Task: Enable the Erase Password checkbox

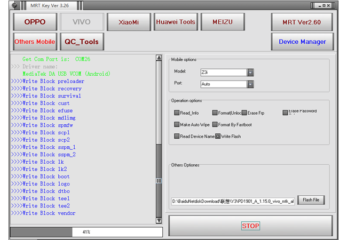Action: (x=285, y=113)
